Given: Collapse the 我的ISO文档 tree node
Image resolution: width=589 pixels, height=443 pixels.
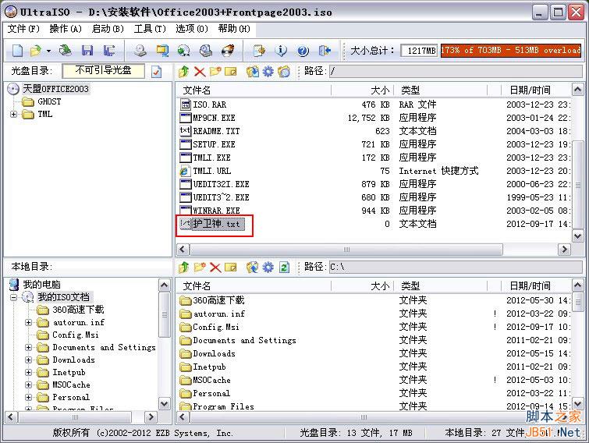Looking at the screenshot, I should tap(13, 297).
